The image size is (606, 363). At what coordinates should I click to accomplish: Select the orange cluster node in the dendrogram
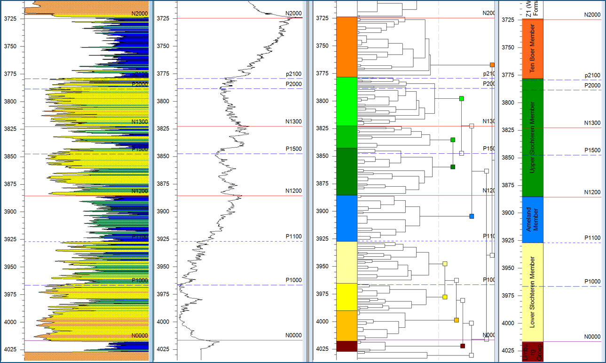[x=492, y=65]
